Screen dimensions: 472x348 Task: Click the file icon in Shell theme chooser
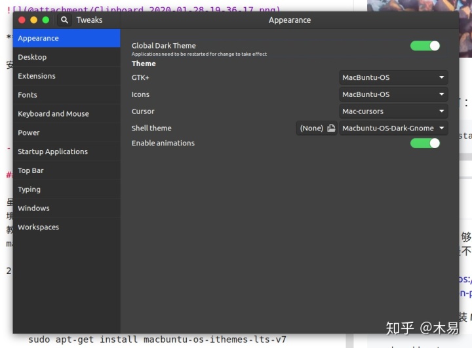[331, 128]
